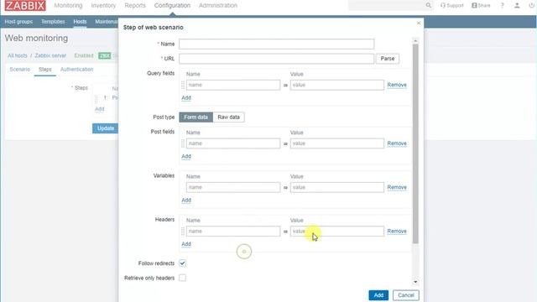537x302 pixels.
Task: Open the Configuration menu
Action: pos(172,6)
